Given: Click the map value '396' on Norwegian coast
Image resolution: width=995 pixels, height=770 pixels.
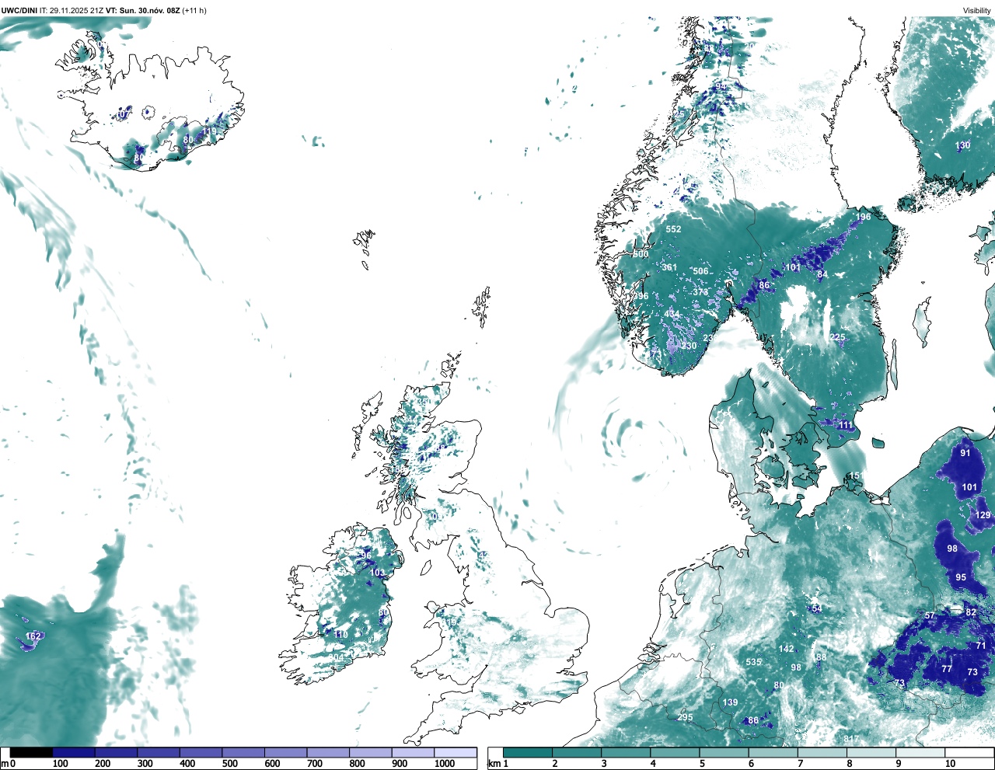Looking at the screenshot, I should 641,297.
